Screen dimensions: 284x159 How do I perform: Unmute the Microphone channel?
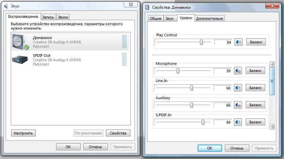pyautogui.click(x=238, y=71)
